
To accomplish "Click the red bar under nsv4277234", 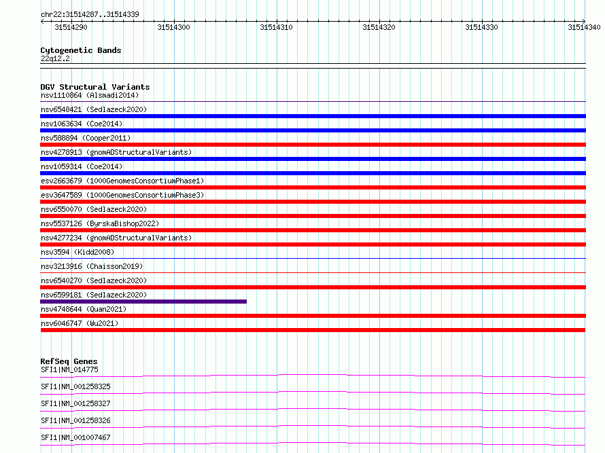I will [313, 244].
